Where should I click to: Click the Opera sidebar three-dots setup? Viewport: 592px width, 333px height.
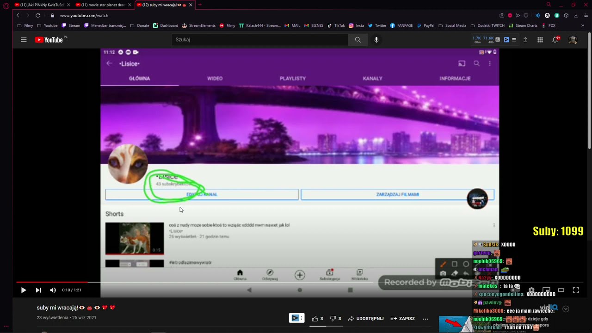[6, 327]
